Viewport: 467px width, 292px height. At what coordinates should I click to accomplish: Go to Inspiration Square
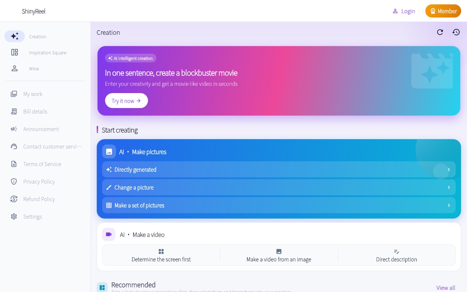point(48,53)
